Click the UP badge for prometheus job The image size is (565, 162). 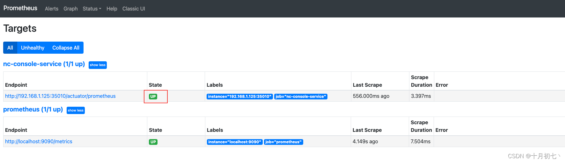point(153,142)
